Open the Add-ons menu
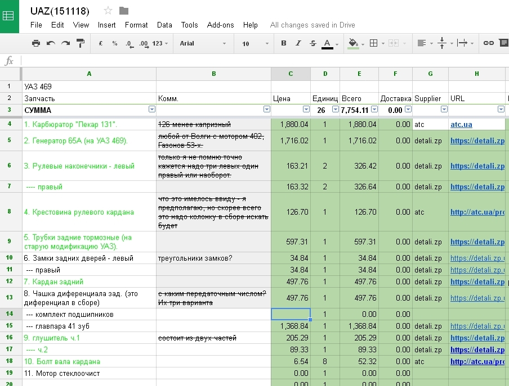This screenshot has width=509, height=386. [x=220, y=25]
